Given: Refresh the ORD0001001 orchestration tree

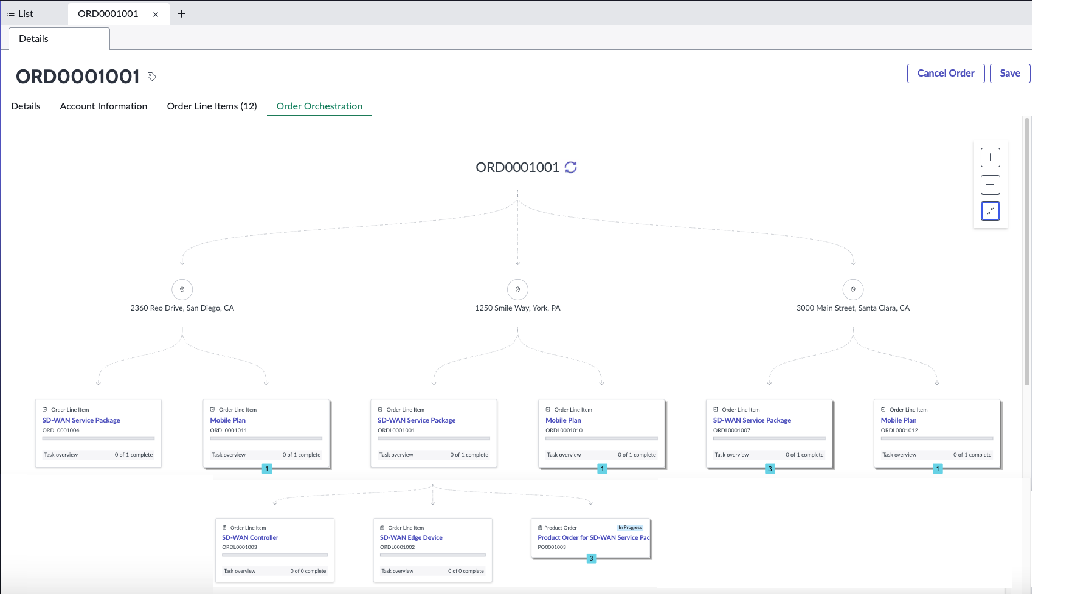Looking at the screenshot, I should (571, 167).
